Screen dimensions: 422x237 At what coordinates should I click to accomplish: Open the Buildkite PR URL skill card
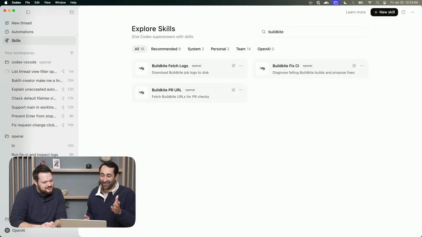(190, 93)
